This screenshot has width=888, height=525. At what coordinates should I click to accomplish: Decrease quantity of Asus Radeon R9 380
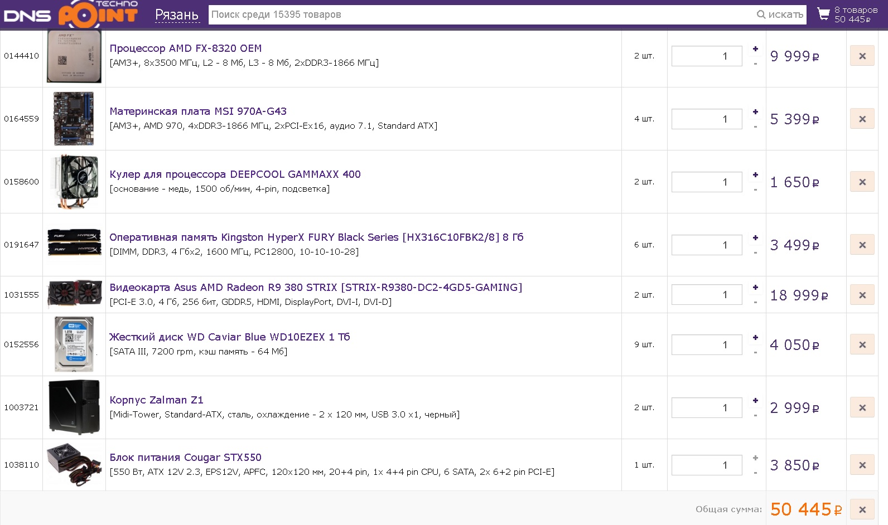pos(755,302)
